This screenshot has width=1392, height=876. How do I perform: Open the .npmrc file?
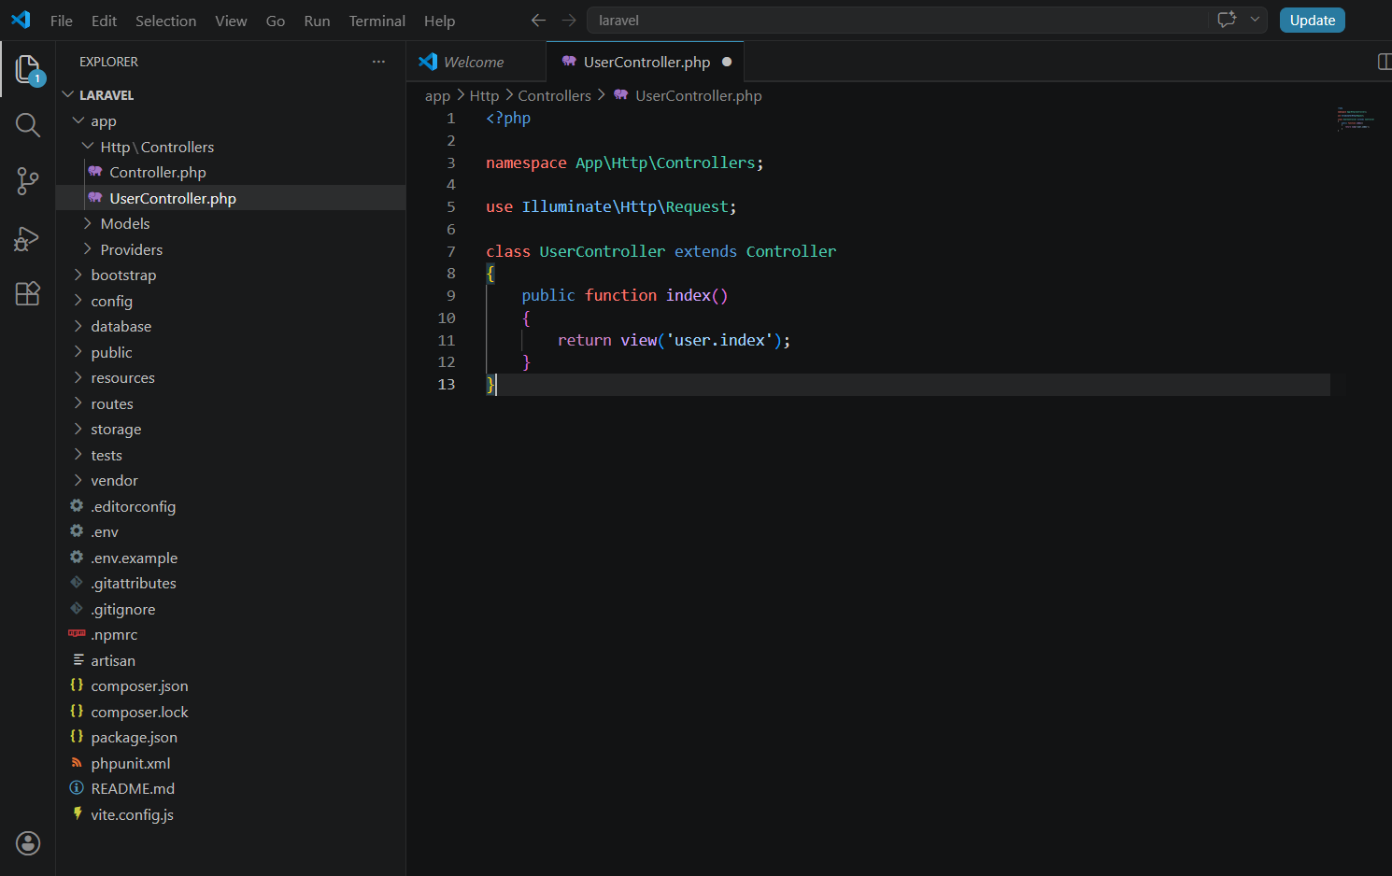coord(231,634)
